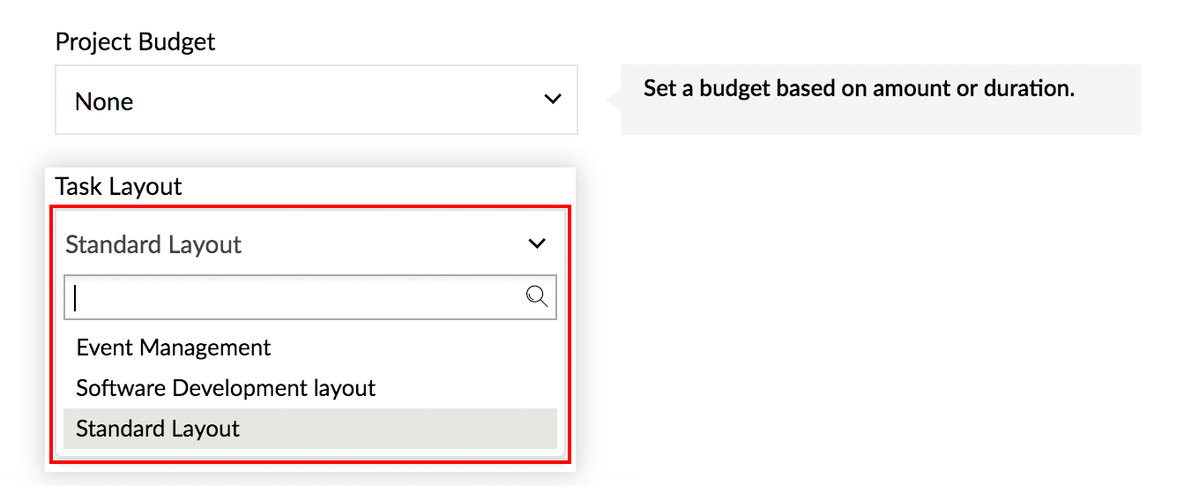Click the 'None' value in Project Budget
The image size is (1199, 486).
pos(104,102)
